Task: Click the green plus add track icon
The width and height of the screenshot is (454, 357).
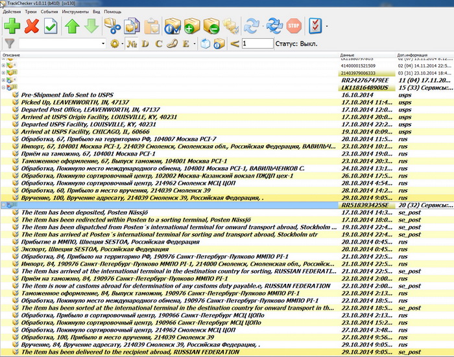Action: 12,26
